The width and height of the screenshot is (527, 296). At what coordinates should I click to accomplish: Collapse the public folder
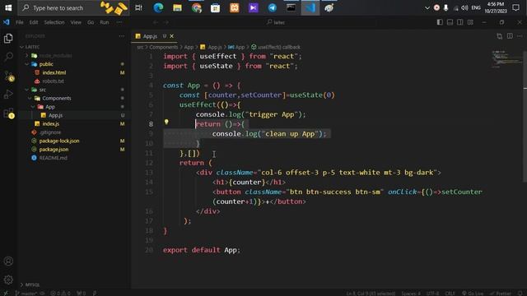click(27, 64)
